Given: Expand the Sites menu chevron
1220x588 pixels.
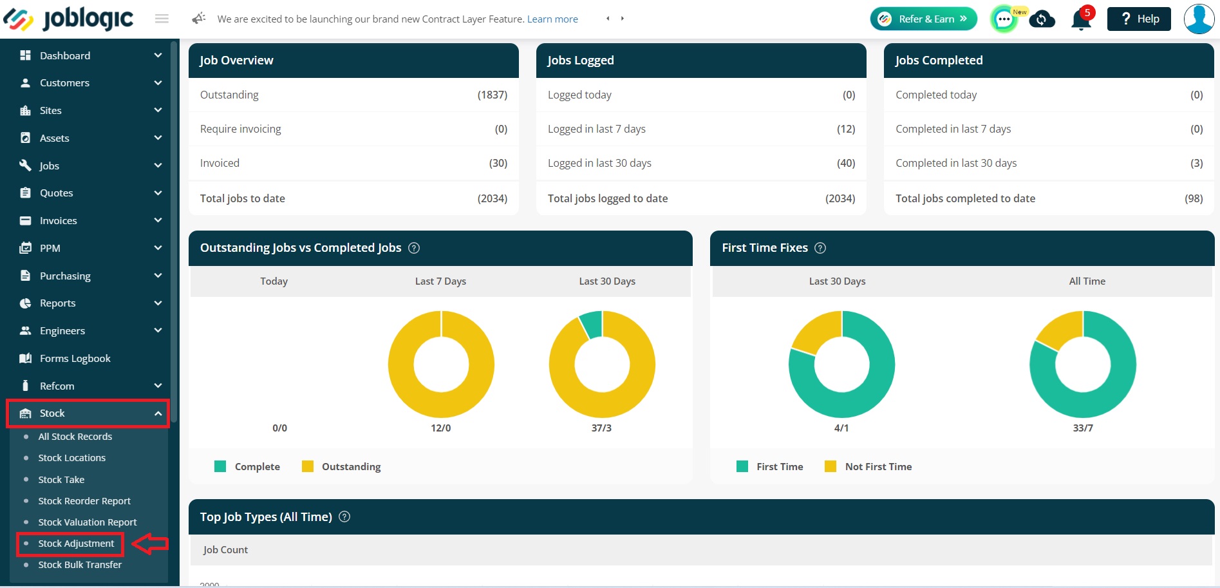Looking at the screenshot, I should [158, 110].
